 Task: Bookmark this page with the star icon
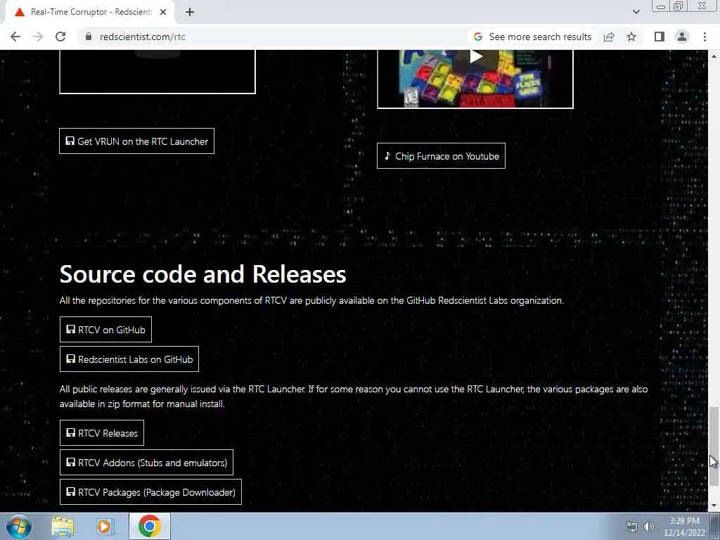point(631,37)
